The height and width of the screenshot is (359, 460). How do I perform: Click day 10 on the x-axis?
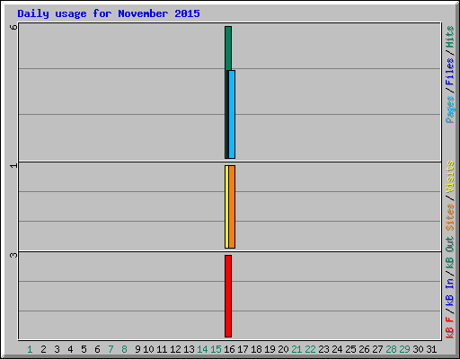point(148,349)
